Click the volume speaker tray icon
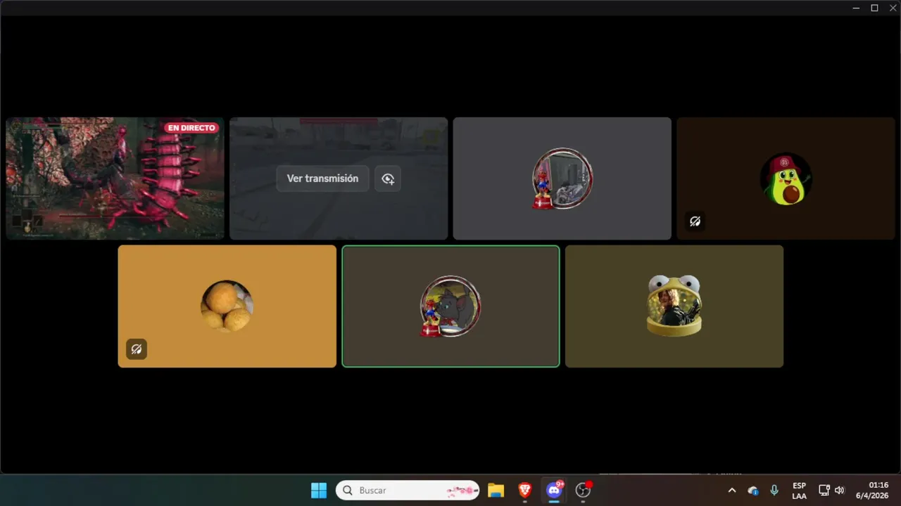The image size is (901, 506). pyautogui.click(x=839, y=491)
